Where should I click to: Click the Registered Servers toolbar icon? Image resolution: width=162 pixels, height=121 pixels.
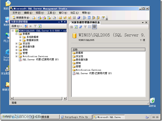click(x=84, y=18)
